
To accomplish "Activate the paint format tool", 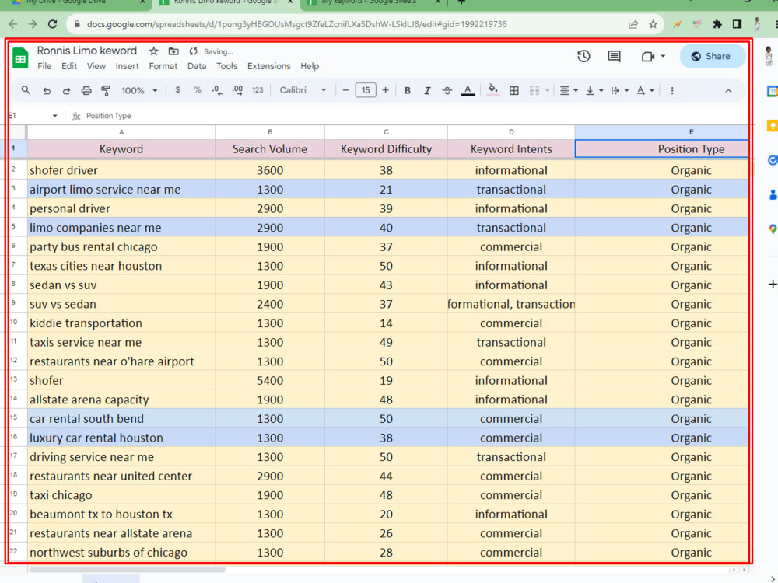I will coord(106,91).
